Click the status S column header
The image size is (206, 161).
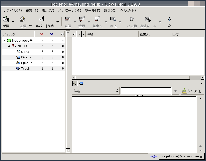tap(79, 34)
